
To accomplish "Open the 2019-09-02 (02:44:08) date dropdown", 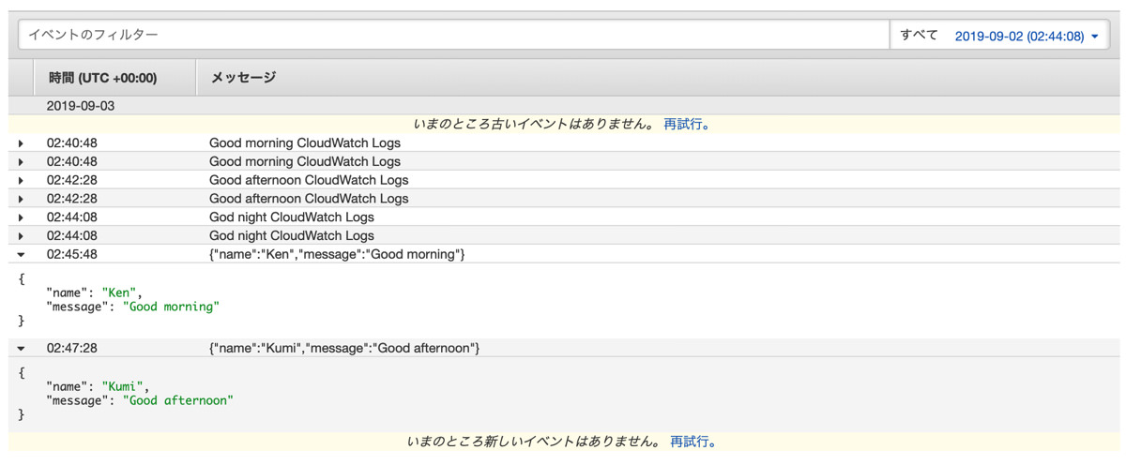I will click(x=1027, y=36).
